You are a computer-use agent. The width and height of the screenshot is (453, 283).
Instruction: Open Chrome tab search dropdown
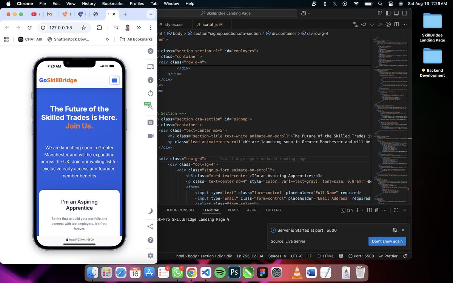(151, 14)
